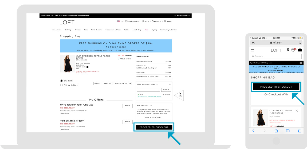Open the Styling menu
Viewport: 307px width, 154px height.
click(154, 30)
